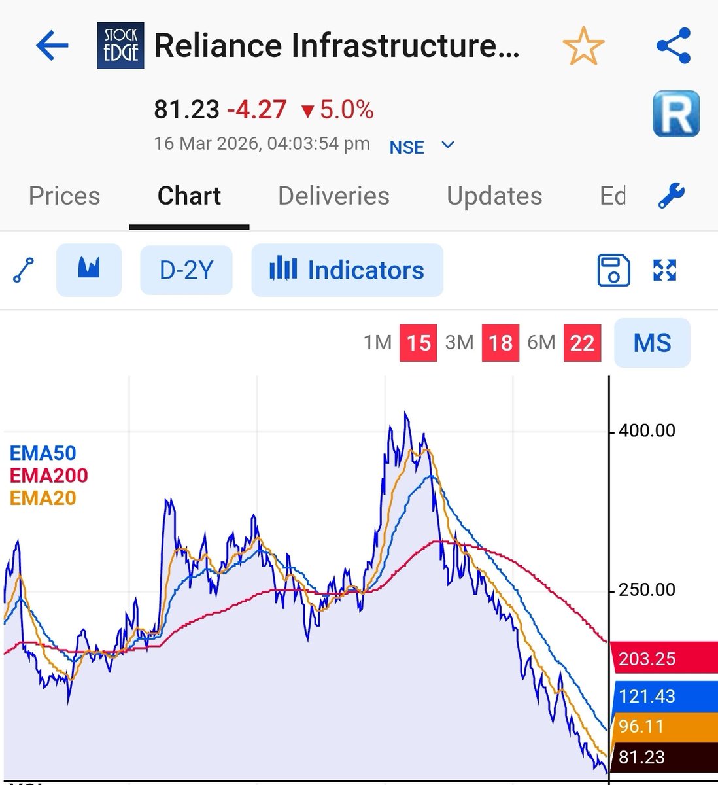Image resolution: width=718 pixels, height=785 pixels.
Task: Tap the 3M label
Action: [459, 343]
